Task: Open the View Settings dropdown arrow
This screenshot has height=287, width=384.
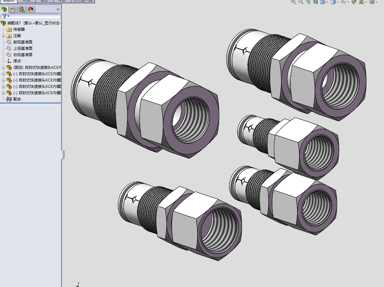Action: coord(376,2)
